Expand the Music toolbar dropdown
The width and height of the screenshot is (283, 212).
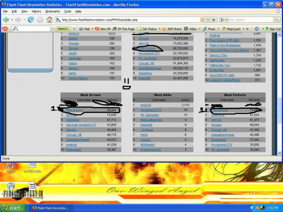click(218, 29)
